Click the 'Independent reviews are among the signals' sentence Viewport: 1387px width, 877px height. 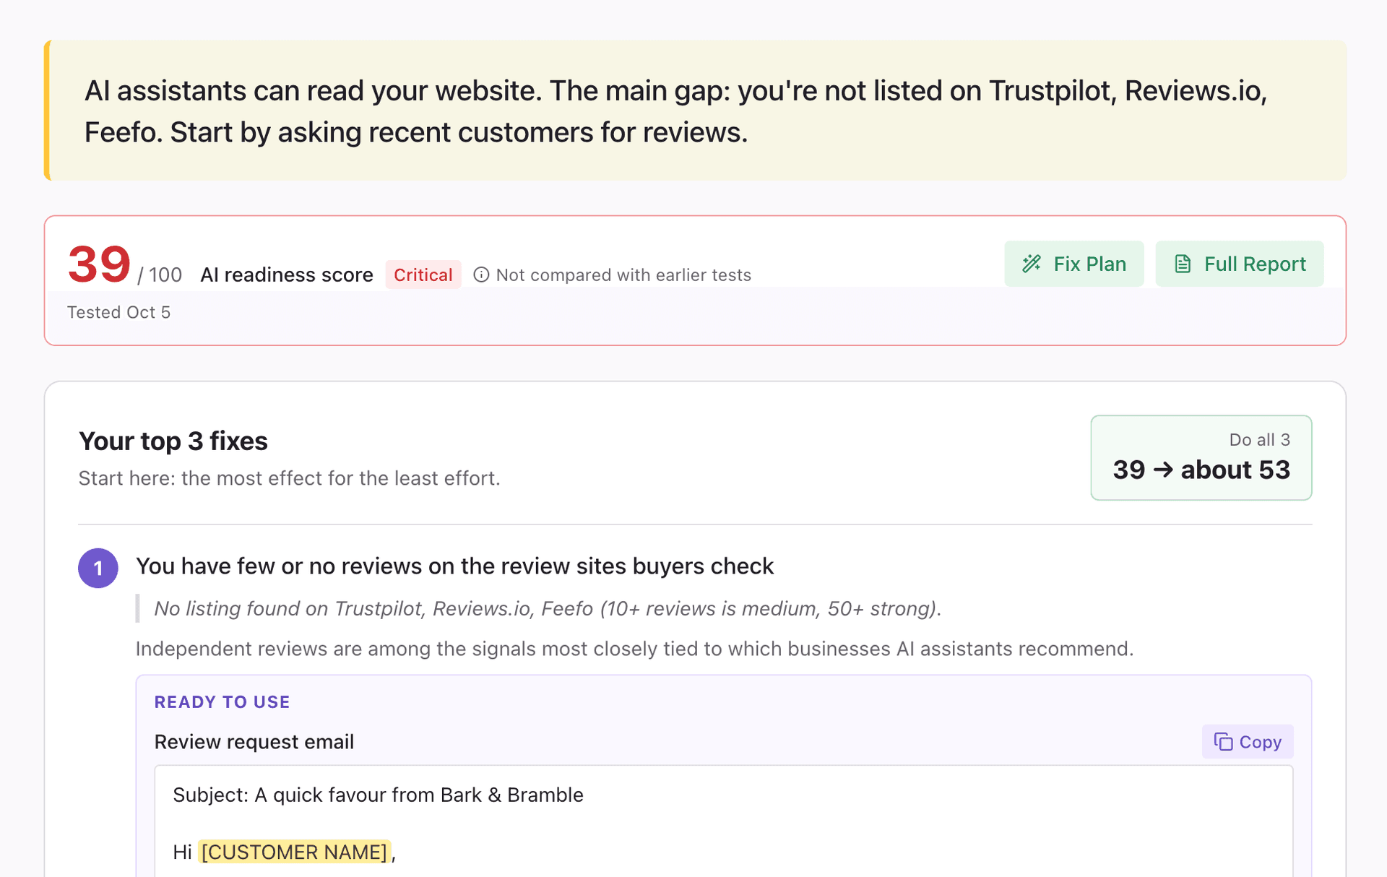coord(634,649)
